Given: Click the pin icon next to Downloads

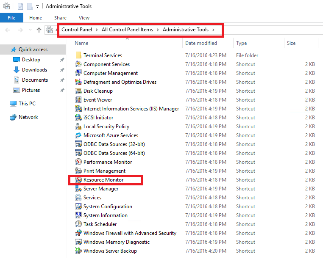Looking at the screenshot, I should pos(62,70).
